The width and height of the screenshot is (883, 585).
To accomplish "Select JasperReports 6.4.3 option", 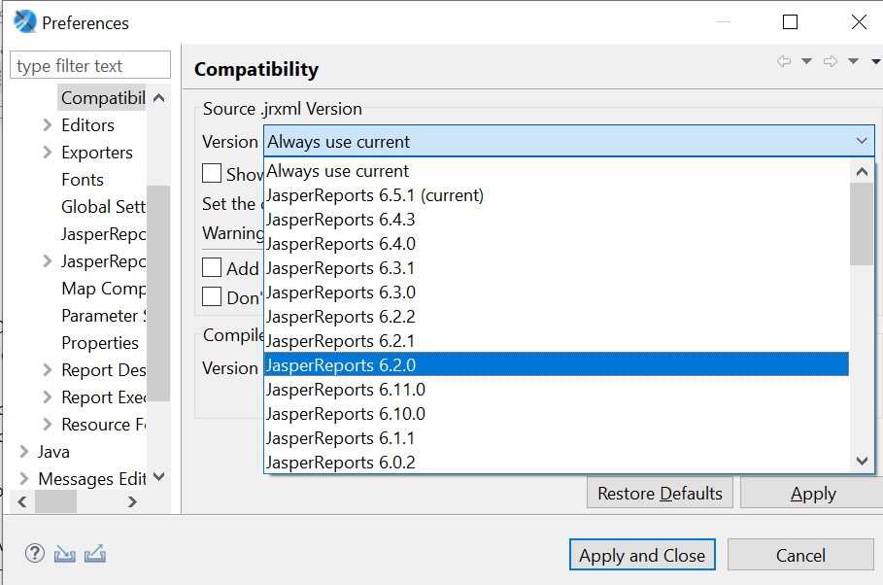I will click(557, 220).
